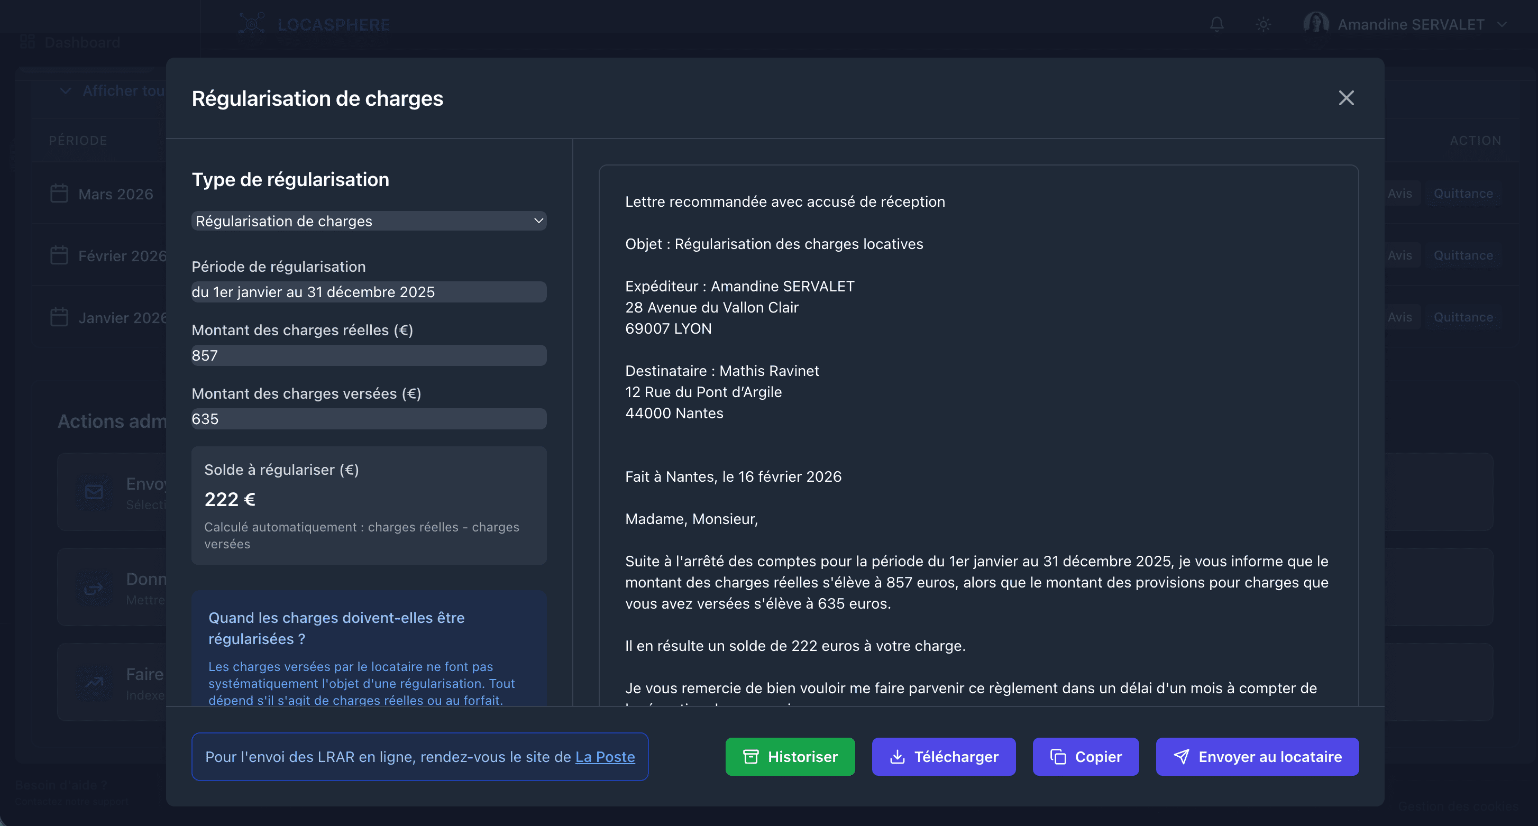The image size is (1538, 826).
Task: Click the trending chart icon on the Faire action
Action: [93, 682]
